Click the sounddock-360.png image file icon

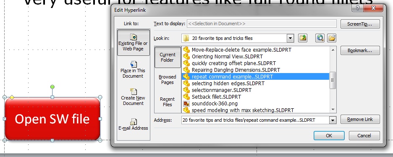click(x=186, y=103)
